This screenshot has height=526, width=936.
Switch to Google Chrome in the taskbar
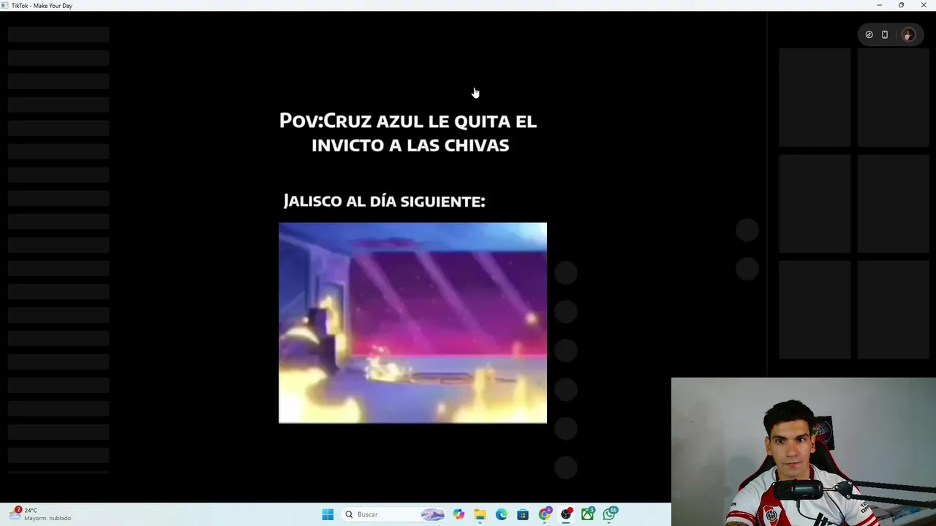[545, 514]
